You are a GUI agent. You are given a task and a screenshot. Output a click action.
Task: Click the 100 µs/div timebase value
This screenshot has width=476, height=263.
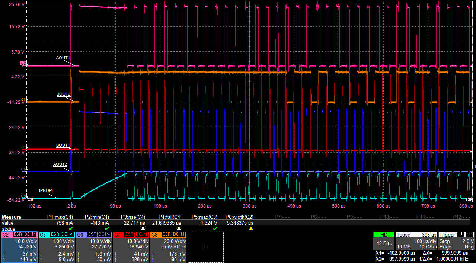click(x=425, y=241)
